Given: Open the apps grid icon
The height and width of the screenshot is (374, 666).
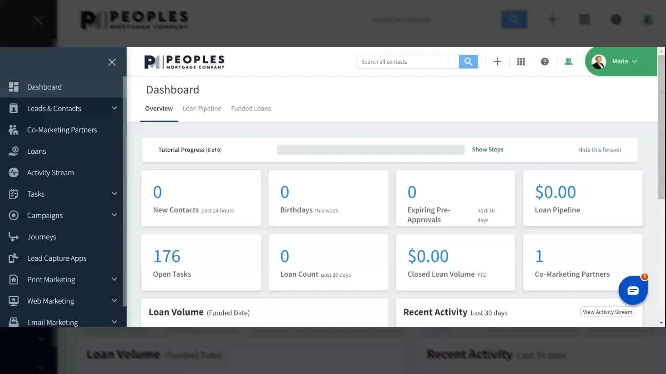Looking at the screenshot, I should (x=521, y=62).
